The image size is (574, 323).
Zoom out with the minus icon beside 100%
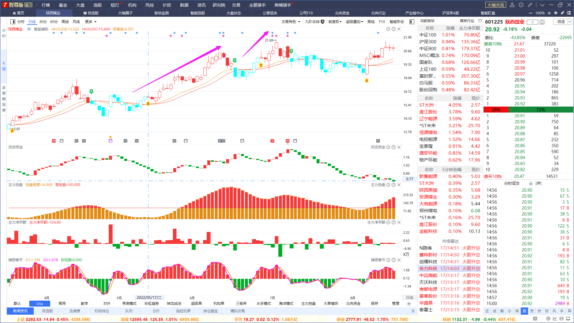530,13
